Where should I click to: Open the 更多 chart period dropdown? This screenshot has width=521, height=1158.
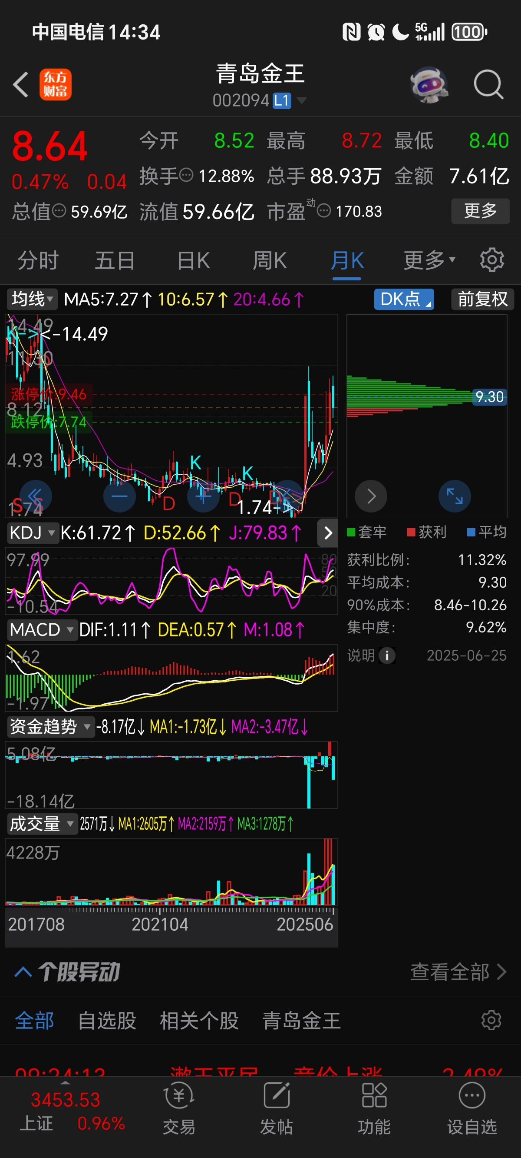point(429,260)
